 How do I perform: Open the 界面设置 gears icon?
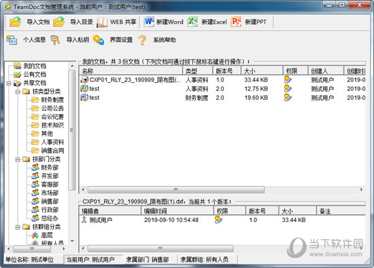(x=99, y=40)
